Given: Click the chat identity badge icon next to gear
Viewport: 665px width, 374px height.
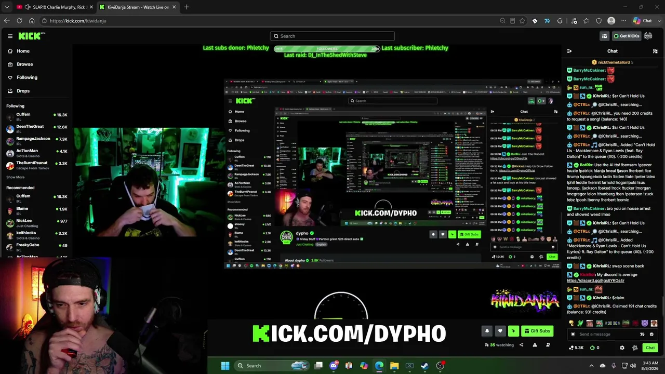Looking at the screenshot, I should tap(634, 348).
